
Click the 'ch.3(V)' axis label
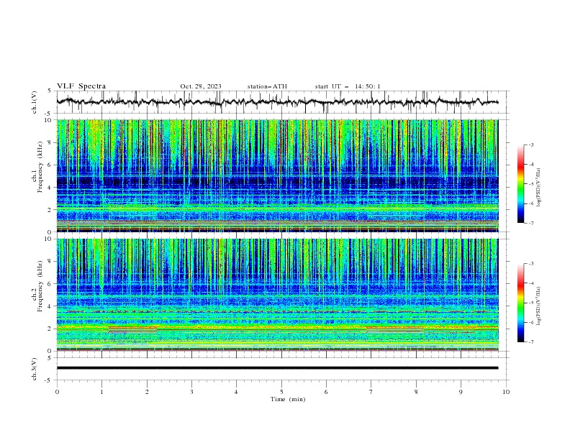pyautogui.click(x=35, y=369)
